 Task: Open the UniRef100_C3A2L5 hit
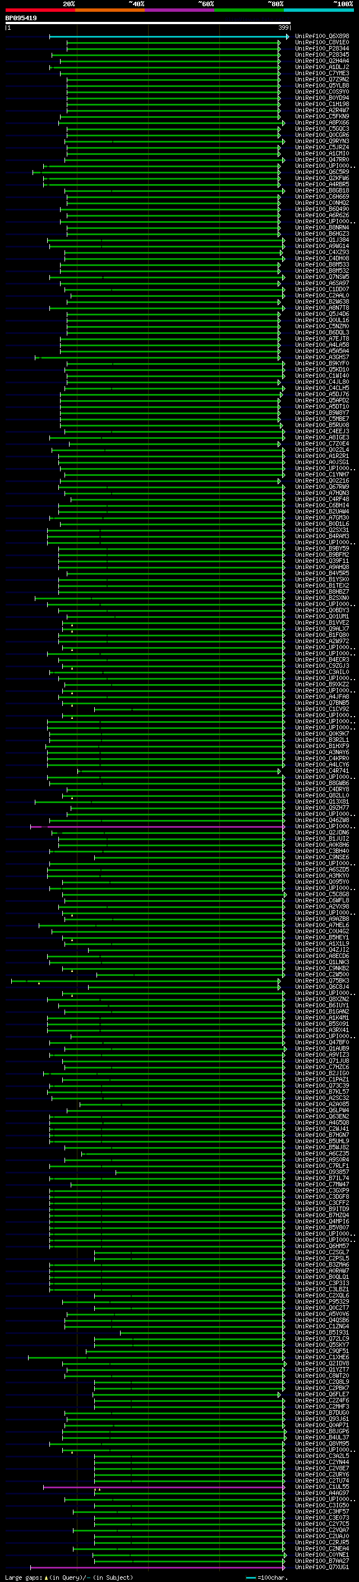pyautogui.click(x=322, y=1456)
